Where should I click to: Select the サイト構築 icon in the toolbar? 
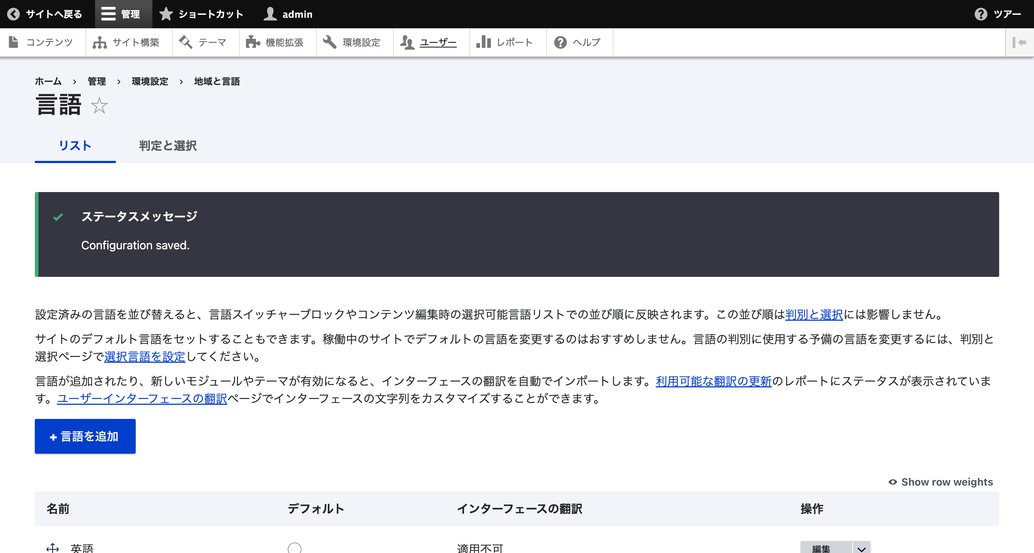click(128, 42)
